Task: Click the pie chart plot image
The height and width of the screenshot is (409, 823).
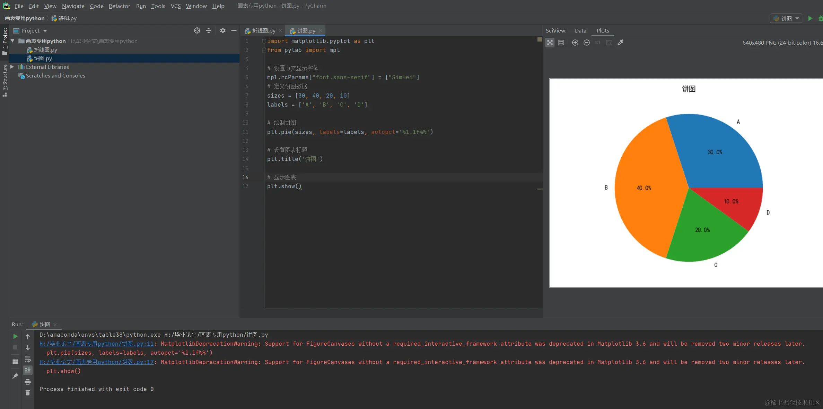Action: (686, 183)
